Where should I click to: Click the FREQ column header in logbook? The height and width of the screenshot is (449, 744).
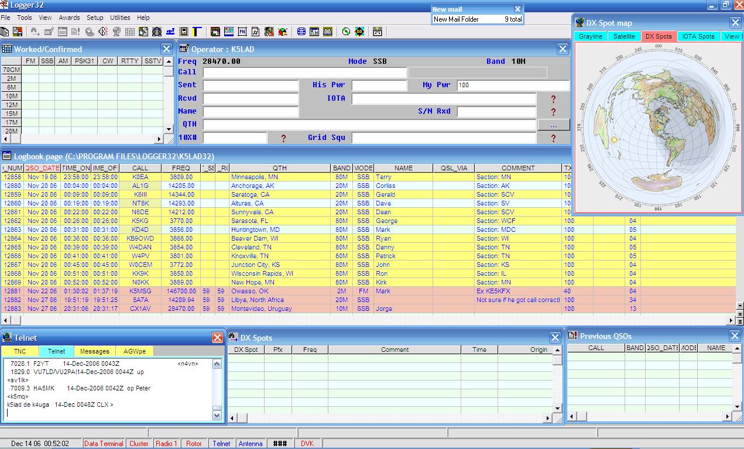coord(181,168)
